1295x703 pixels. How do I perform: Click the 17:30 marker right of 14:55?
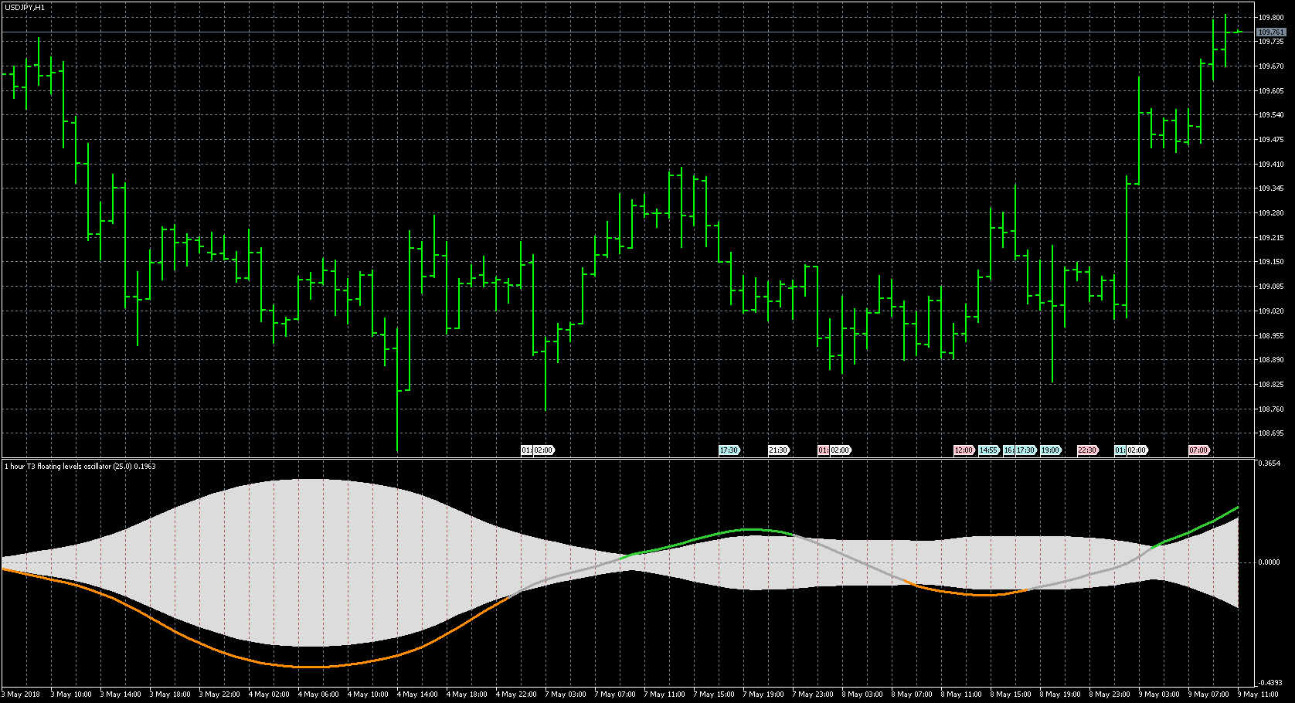(1025, 450)
